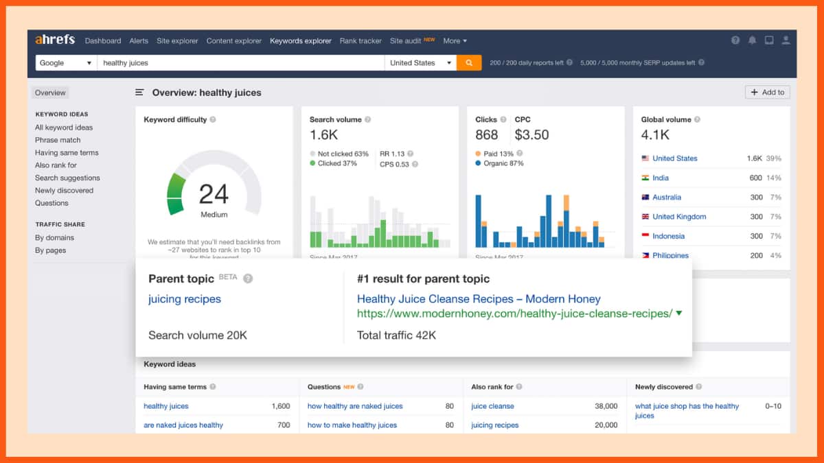
Task: Click United Kingdom in Global volume list
Action: tap(679, 217)
